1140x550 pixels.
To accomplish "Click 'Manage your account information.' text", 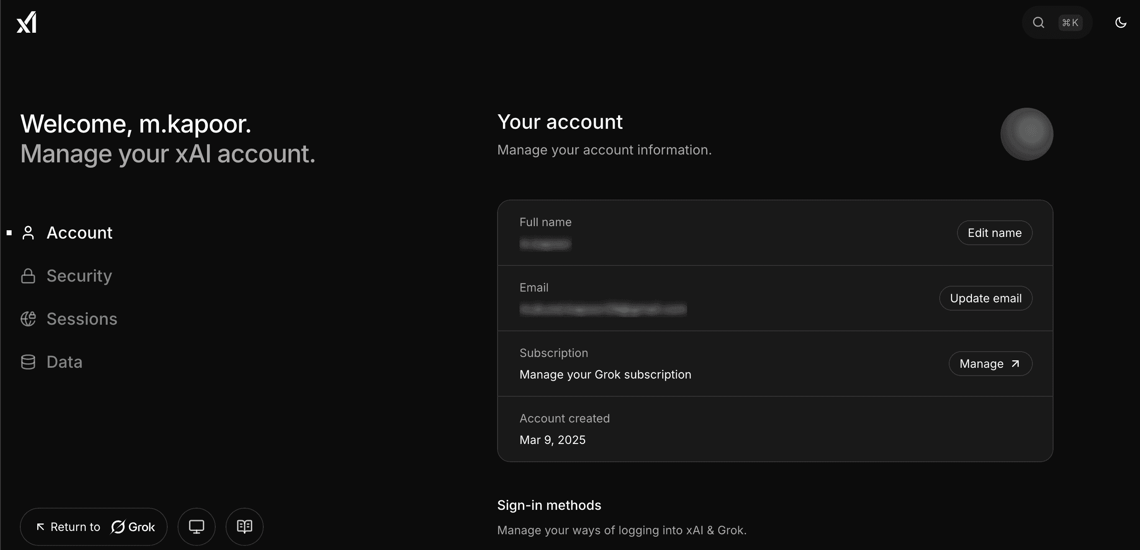I will point(604,150).
